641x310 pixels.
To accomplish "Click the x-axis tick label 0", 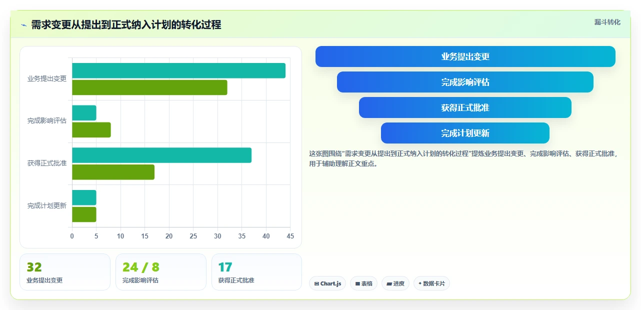I will point(72,236).
